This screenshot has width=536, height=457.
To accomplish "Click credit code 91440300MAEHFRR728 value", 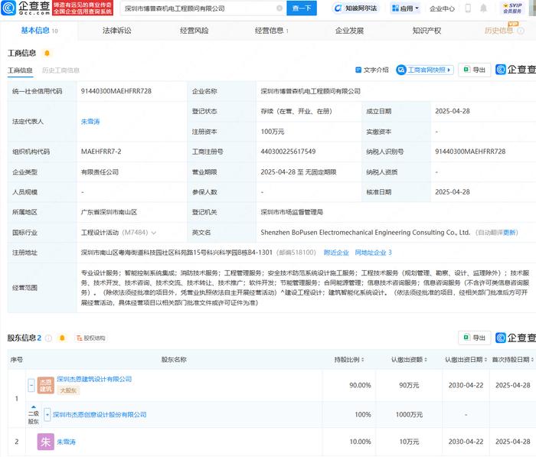I will [116, 91].
